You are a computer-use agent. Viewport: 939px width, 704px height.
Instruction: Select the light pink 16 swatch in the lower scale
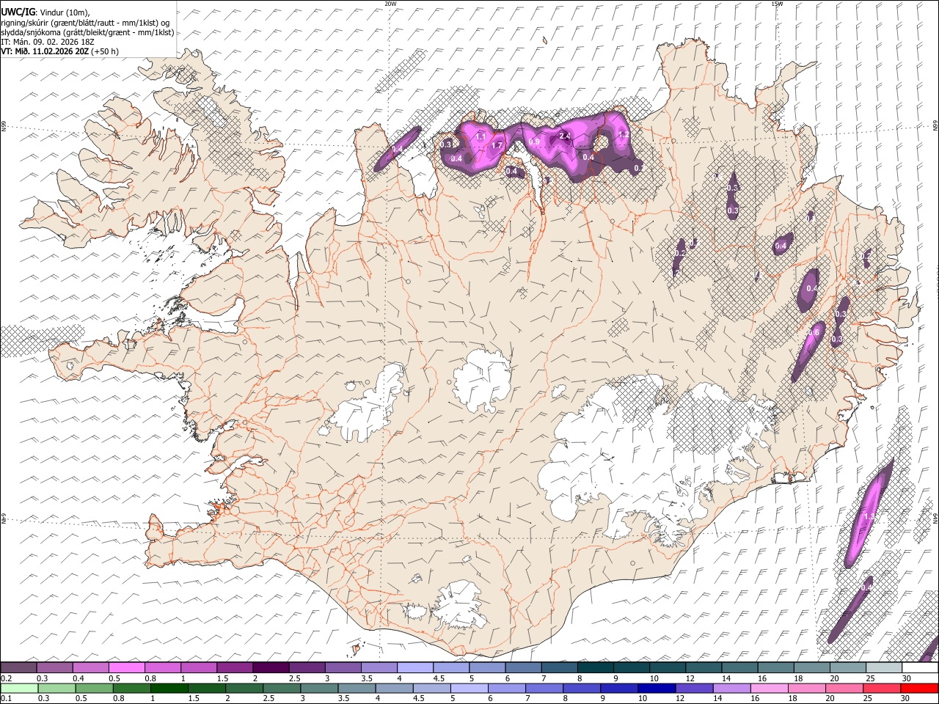click(769, 688)
